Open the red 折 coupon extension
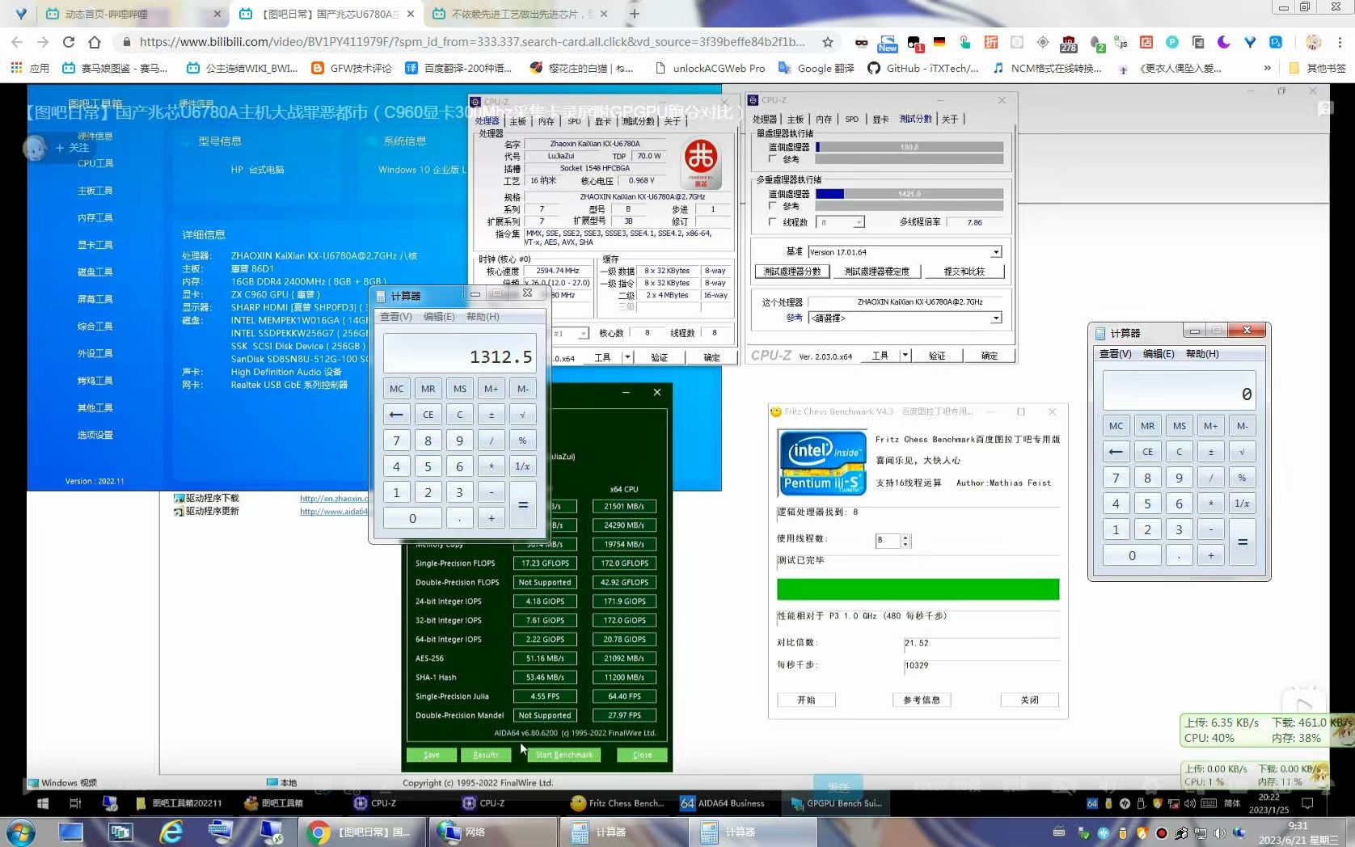Image resolution: width=1355 pixels, height=847 pixels. point(991,42)
